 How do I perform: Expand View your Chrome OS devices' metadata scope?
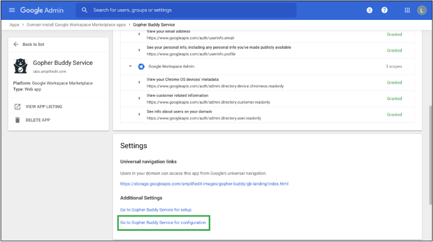pos(139,82)
